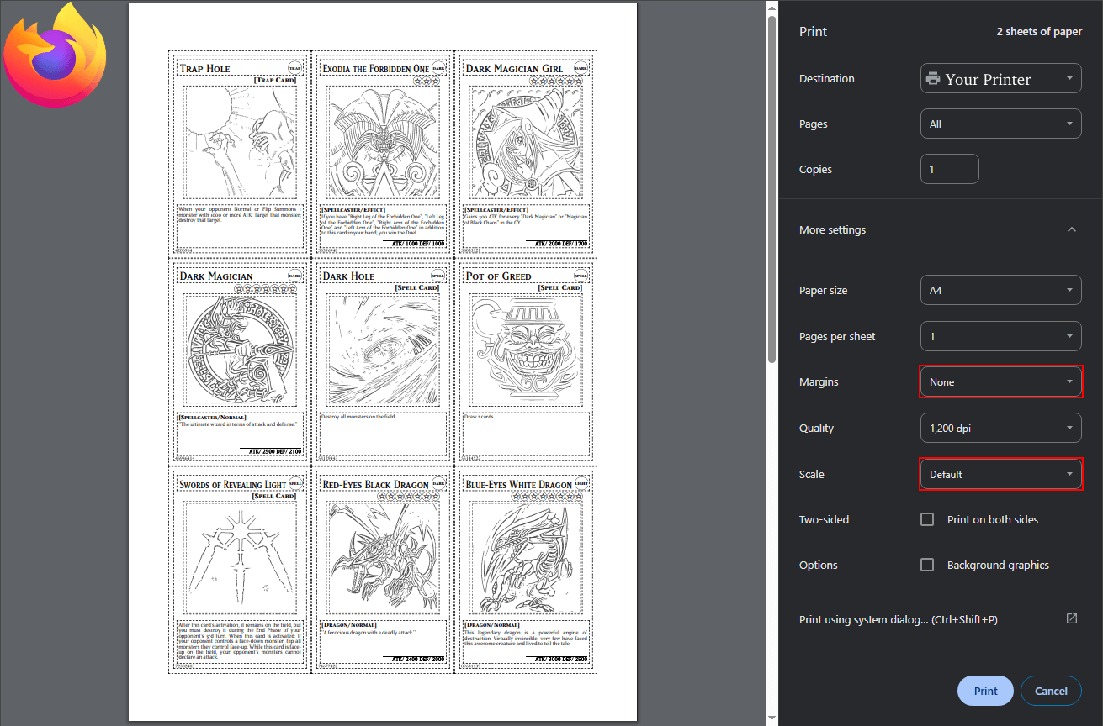Cancel the print job
This screenshot has width=1103, height=726.
point(1051,690)
